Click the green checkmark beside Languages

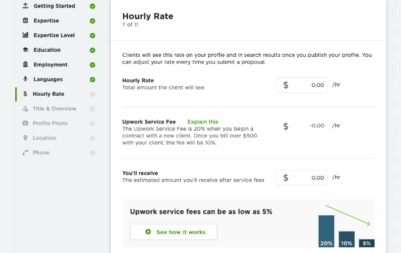point(93,79)
